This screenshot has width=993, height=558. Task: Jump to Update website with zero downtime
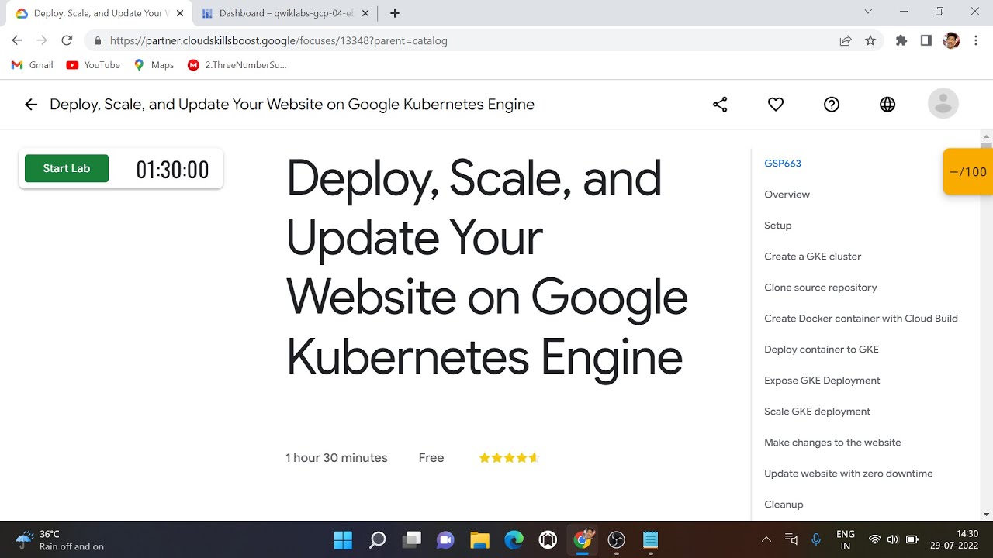[849, 474]
